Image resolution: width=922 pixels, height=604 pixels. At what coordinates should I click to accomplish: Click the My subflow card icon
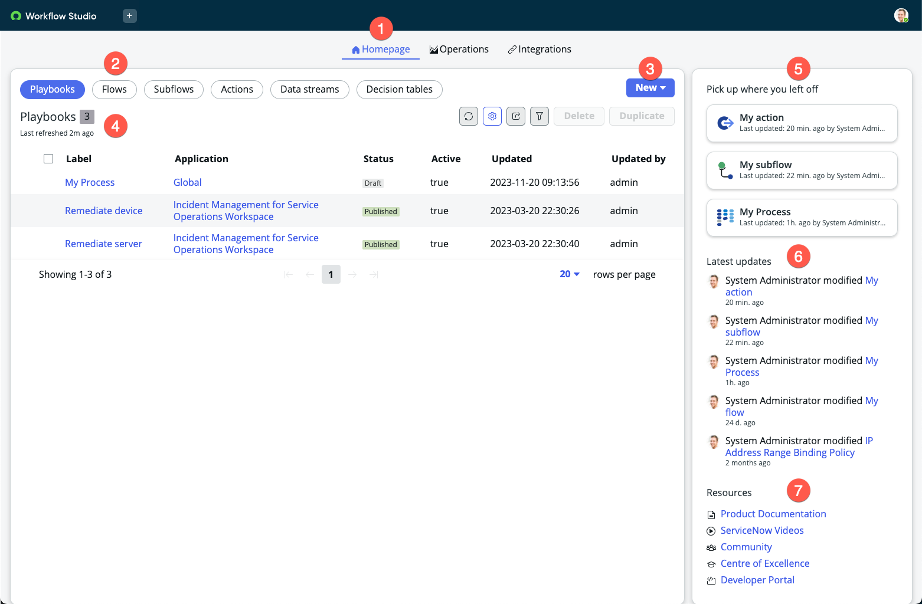(x=725, y=170)
